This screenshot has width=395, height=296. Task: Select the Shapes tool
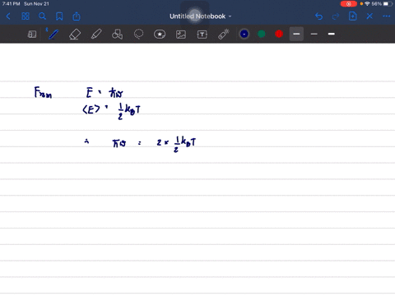(x=118, y=35)
